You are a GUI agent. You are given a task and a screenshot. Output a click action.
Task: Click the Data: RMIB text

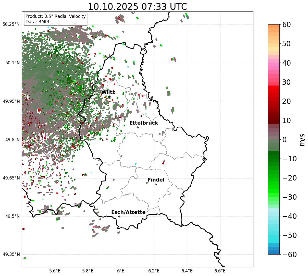coord(37,22)
